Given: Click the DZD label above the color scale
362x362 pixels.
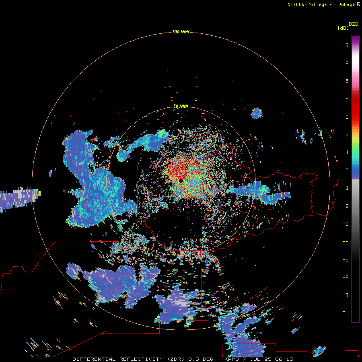Looking at the screenshot, I should pos(354,24).
